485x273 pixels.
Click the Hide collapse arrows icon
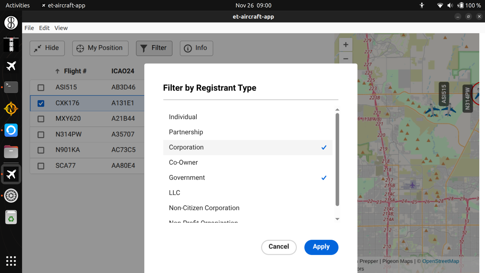click(x=38, y=48)
